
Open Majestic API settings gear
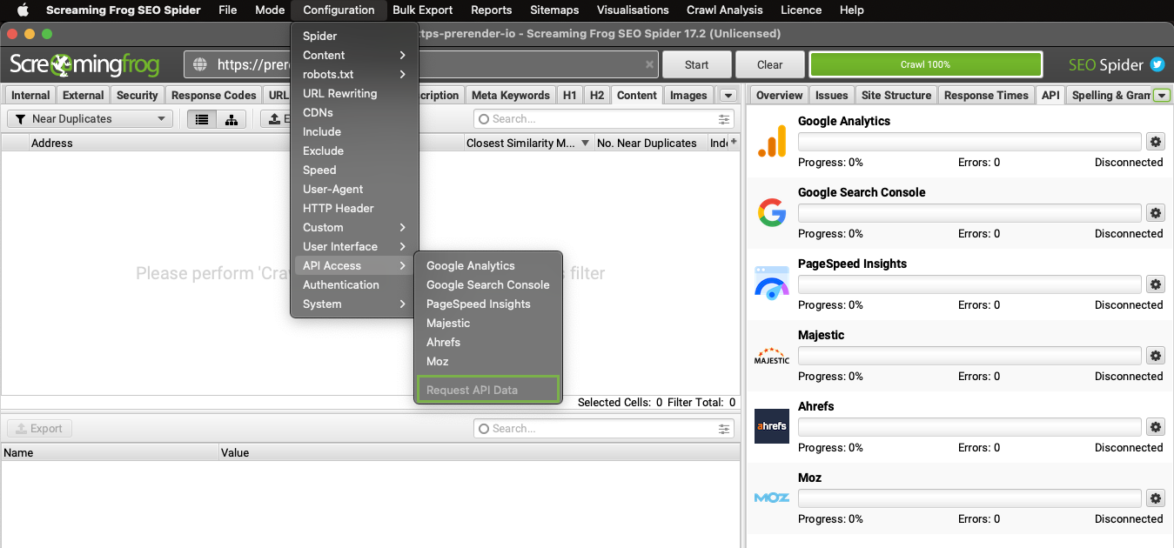point(1155,356)
